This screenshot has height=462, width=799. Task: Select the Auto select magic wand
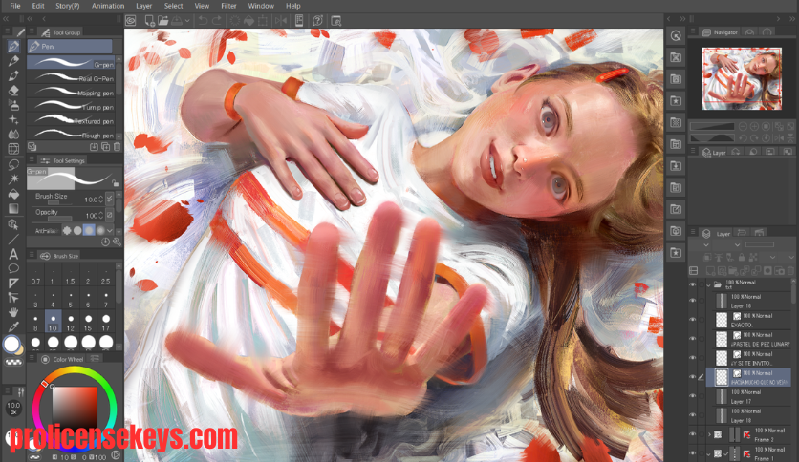point(13,178)
